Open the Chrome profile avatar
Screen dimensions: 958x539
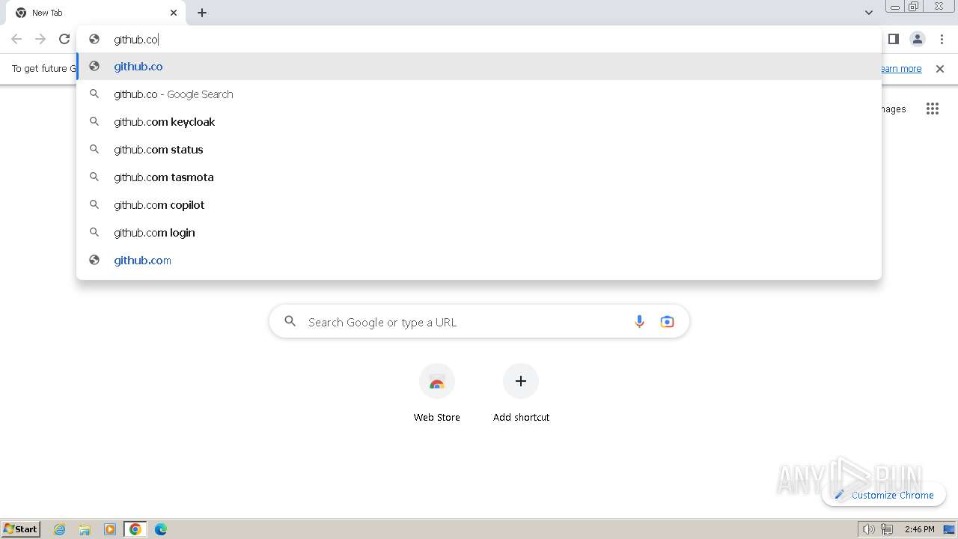917,39
